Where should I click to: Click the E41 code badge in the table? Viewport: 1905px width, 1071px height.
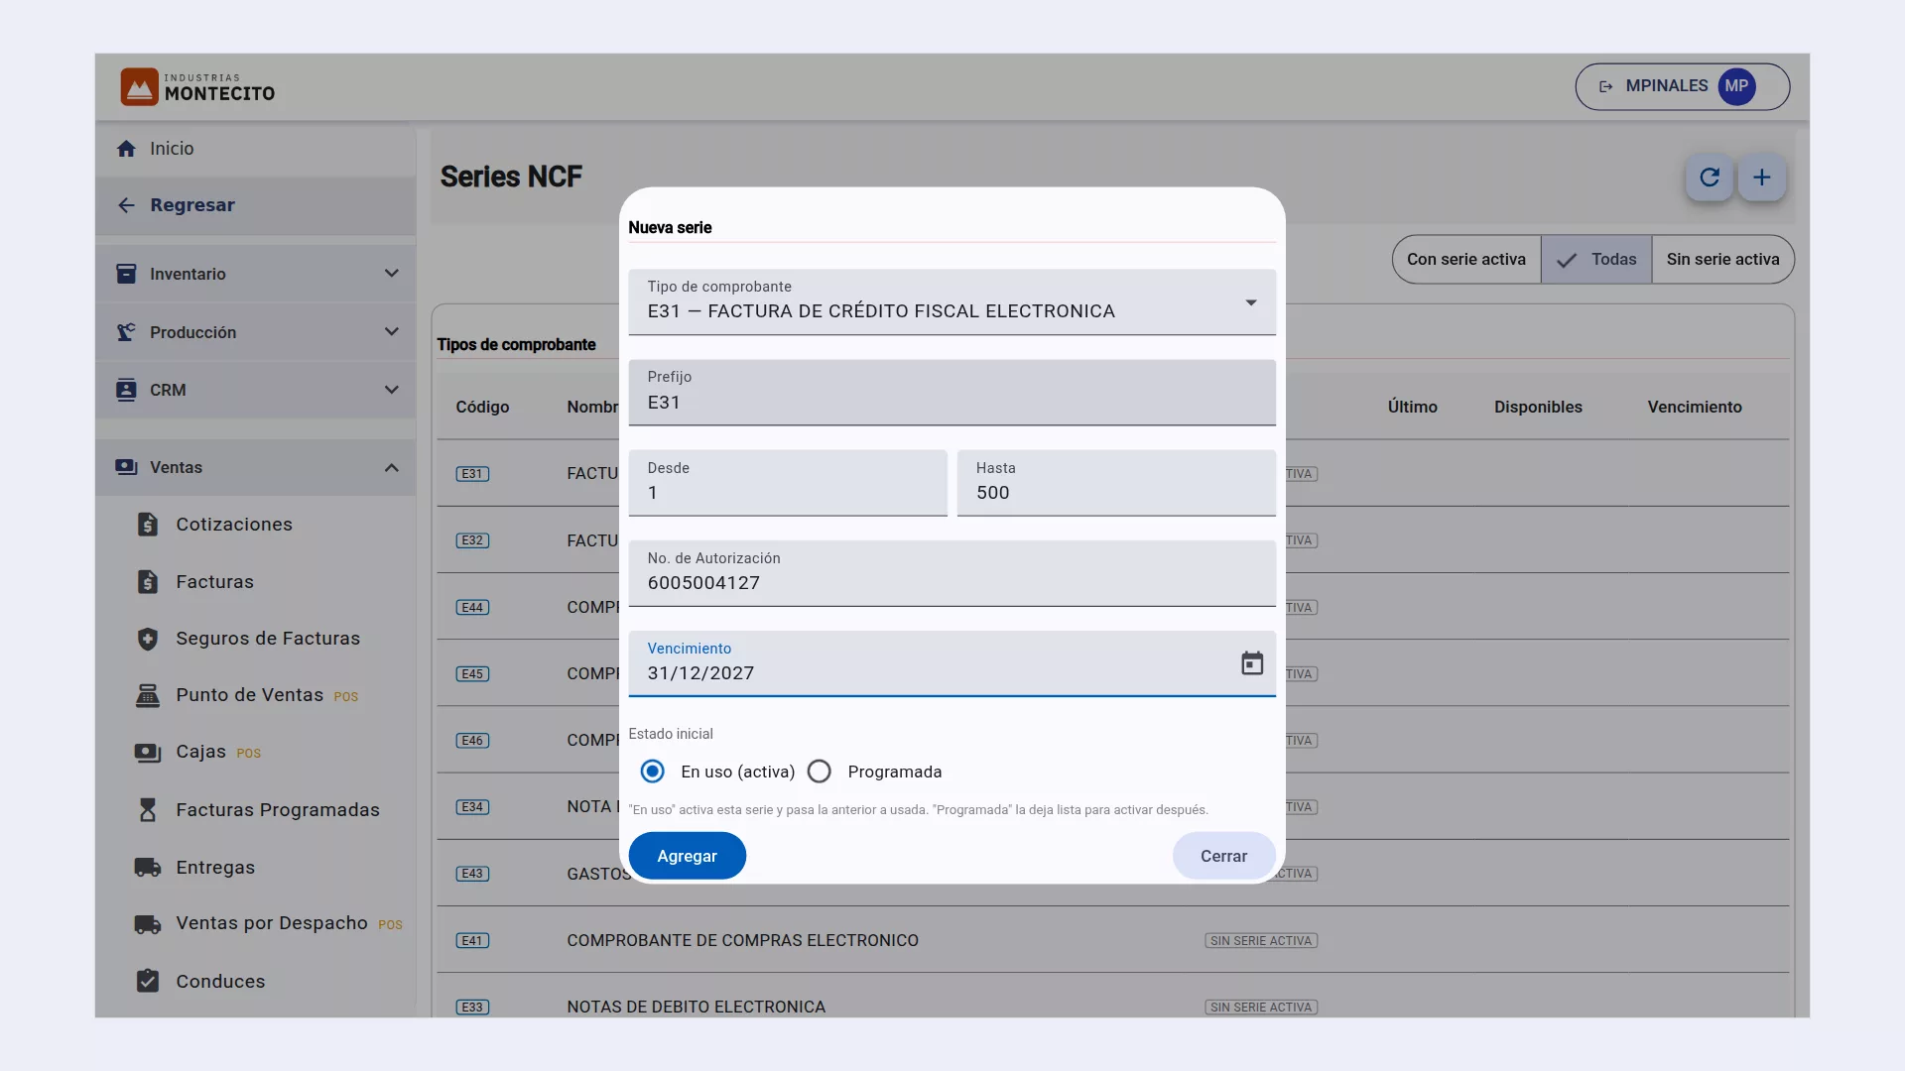pos(472,941)
